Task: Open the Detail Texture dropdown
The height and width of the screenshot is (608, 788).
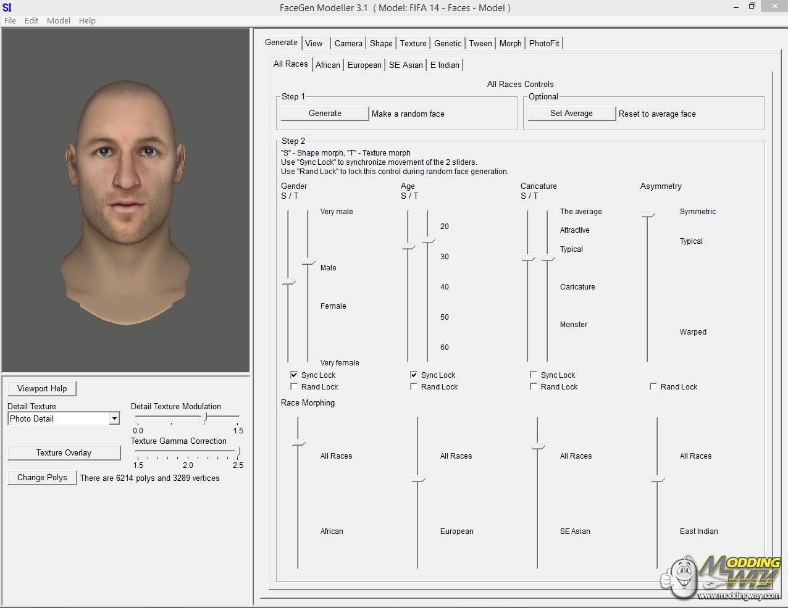Action: pyautogui.click(x=114, y=419)
